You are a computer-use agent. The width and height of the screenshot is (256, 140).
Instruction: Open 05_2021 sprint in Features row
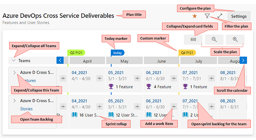[116, 73]
